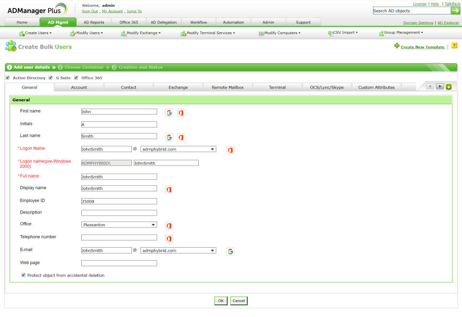Switch to the Exchange tab
Viewport: 462px width, 317px height.
click(x=178, y=87)
